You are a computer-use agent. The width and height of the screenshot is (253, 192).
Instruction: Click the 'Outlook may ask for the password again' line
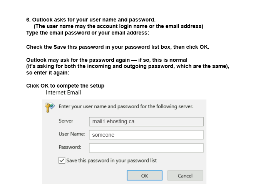click(107, 60)
